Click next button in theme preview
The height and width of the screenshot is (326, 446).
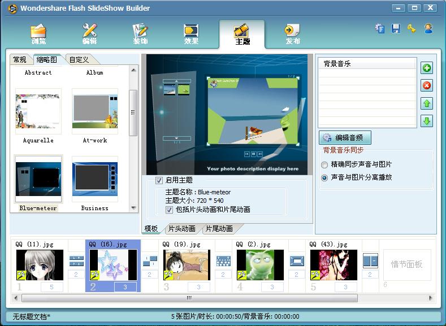[x=260, y=154]
